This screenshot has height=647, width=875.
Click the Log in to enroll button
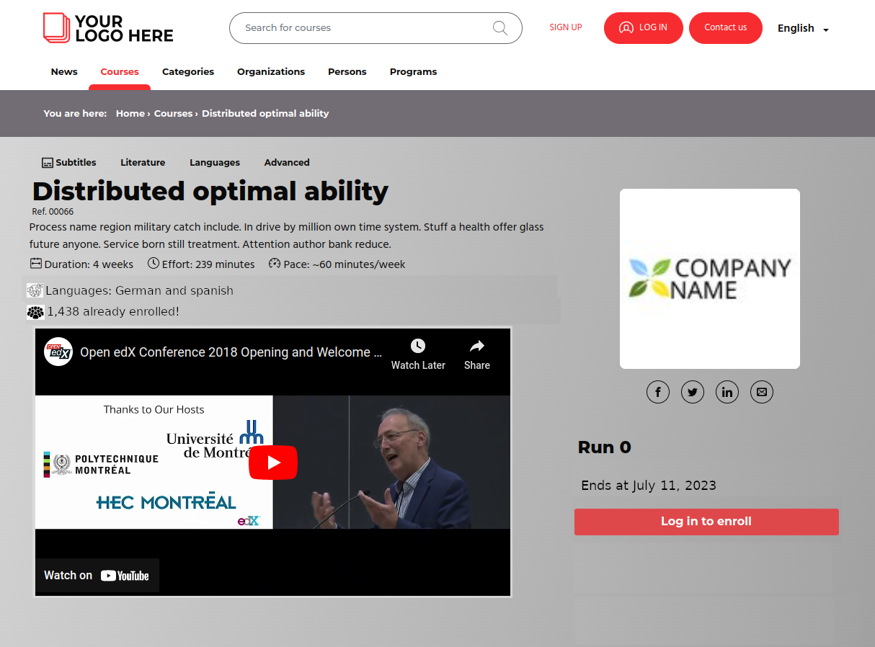[706, 522]
